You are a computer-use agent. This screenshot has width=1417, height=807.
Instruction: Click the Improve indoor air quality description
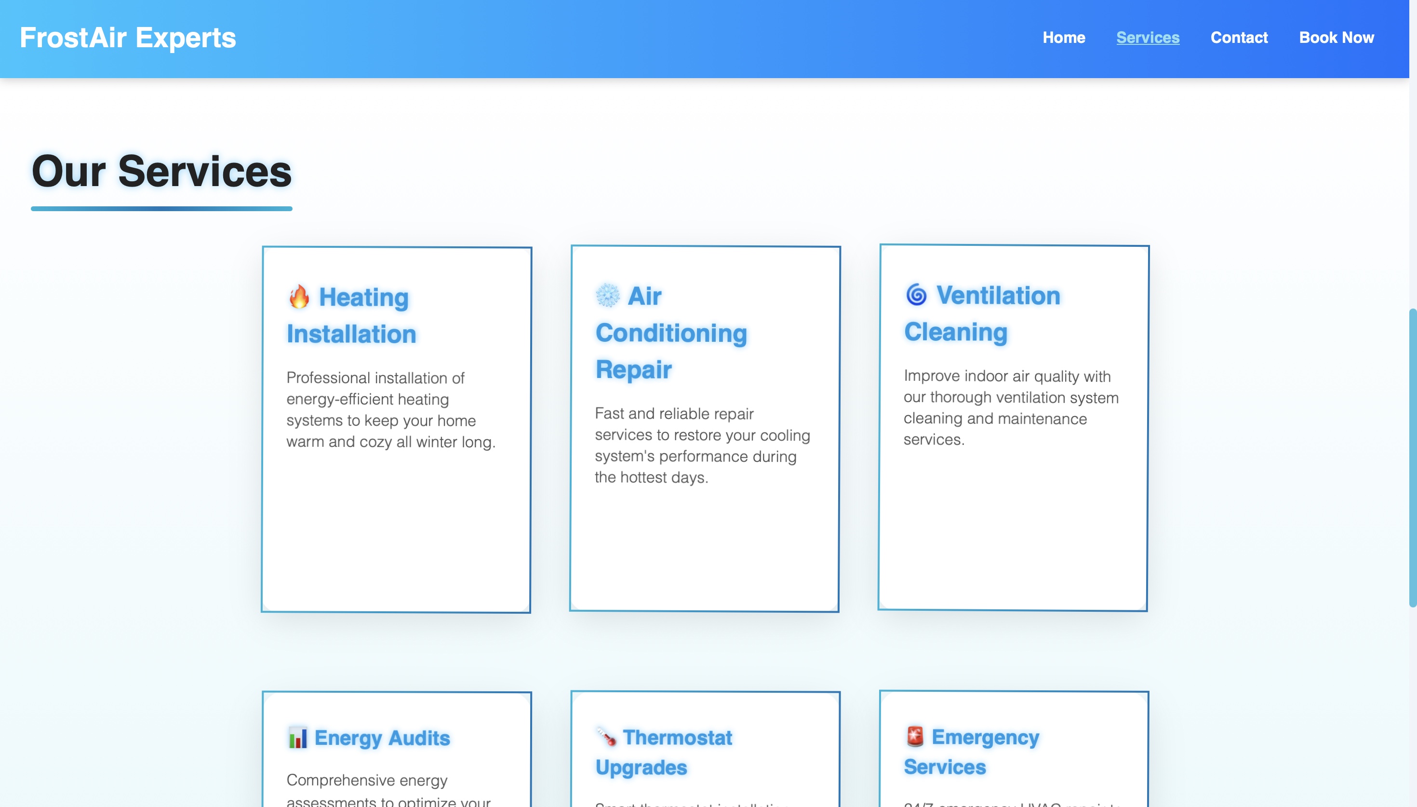click(x=1011, y=407)
